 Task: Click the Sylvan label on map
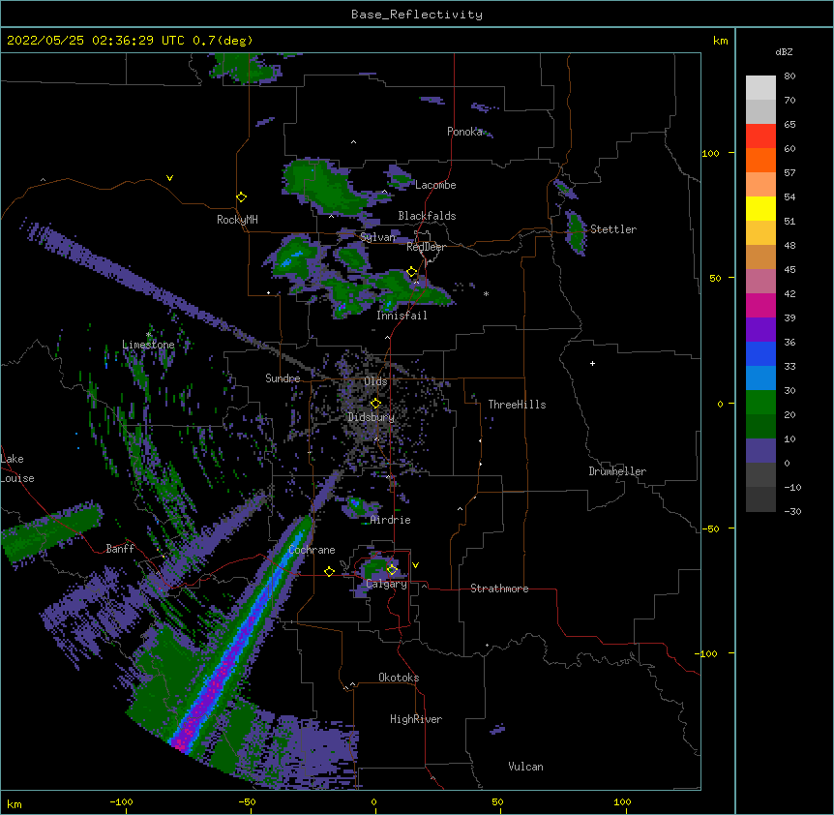[377, 237]
